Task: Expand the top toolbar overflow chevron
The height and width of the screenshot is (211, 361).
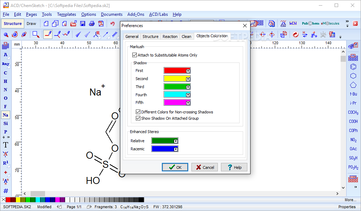Action: click(347, 21)
